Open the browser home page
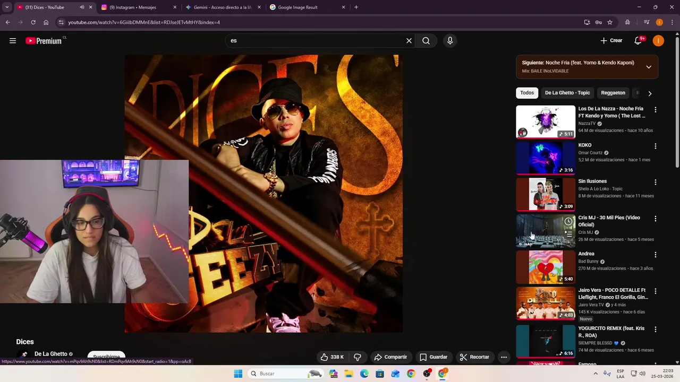Viewport: 680px width, 382px height. point(46,22)
